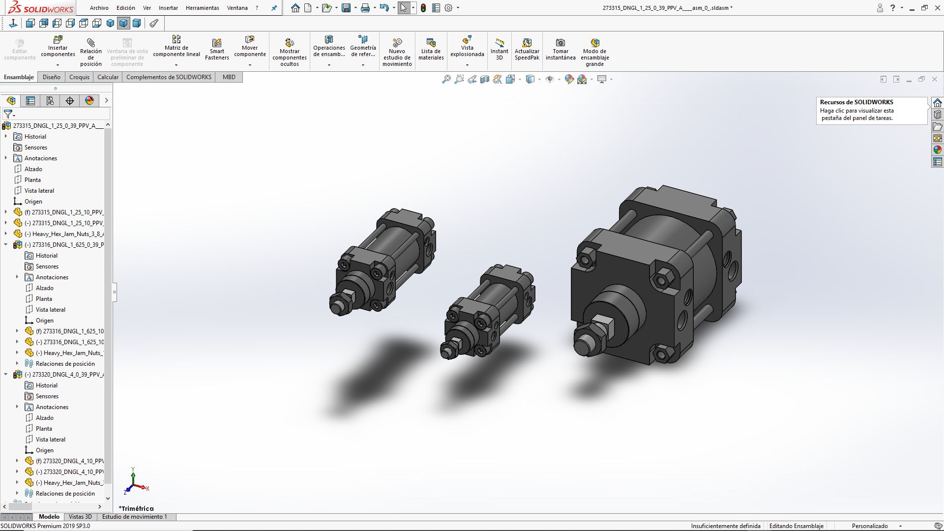Toggle Instant 3D mode
This screenshot has width=944, height=531.
[499, 49]
